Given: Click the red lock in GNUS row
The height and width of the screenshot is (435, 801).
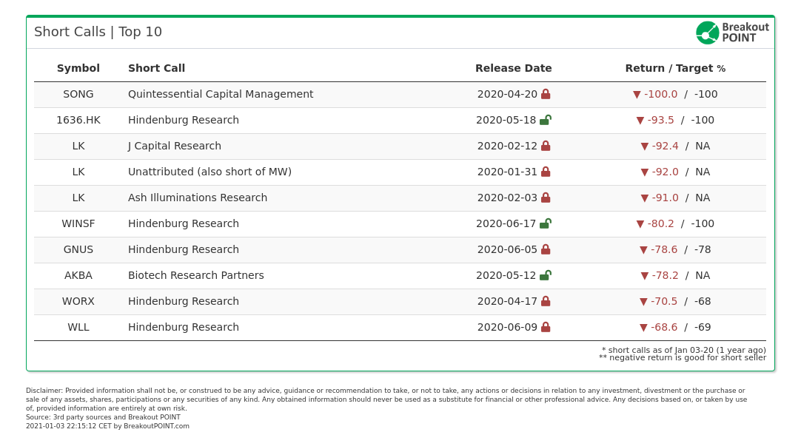Looking at the screenshot, I should pyautogui.click(x=546, y=249).
